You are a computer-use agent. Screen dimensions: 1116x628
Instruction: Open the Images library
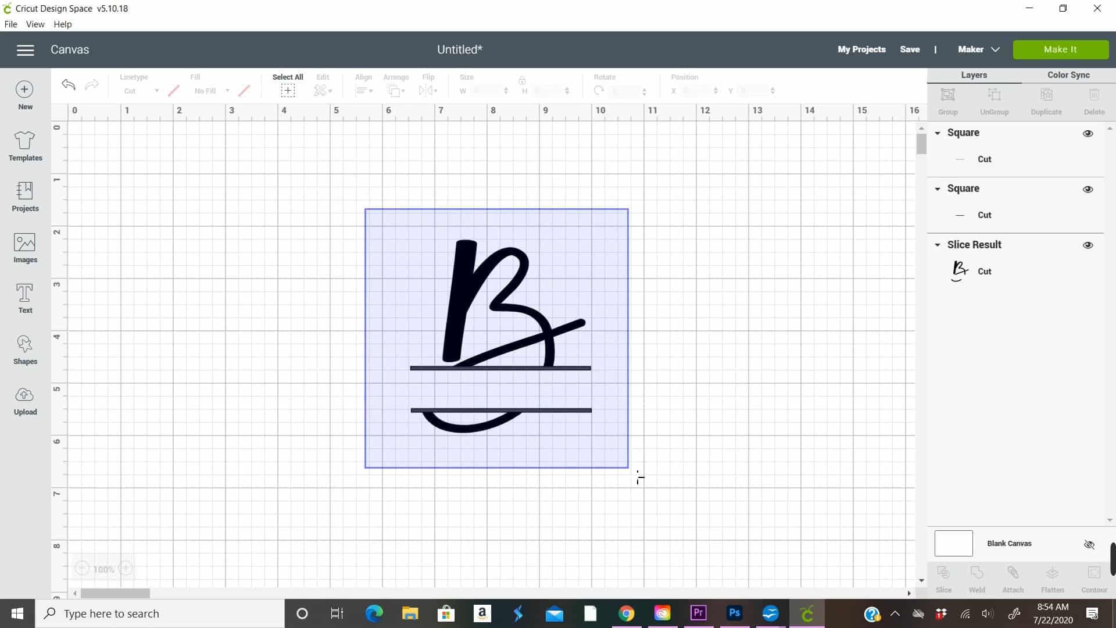[25, 248]
